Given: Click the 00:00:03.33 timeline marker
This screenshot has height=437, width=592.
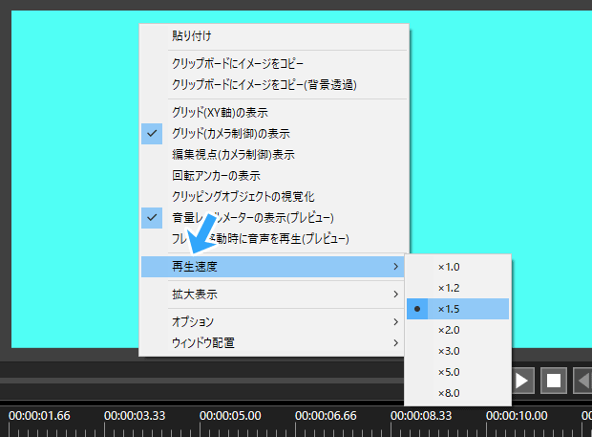Looking at the screenshot, I should point(135,416).
